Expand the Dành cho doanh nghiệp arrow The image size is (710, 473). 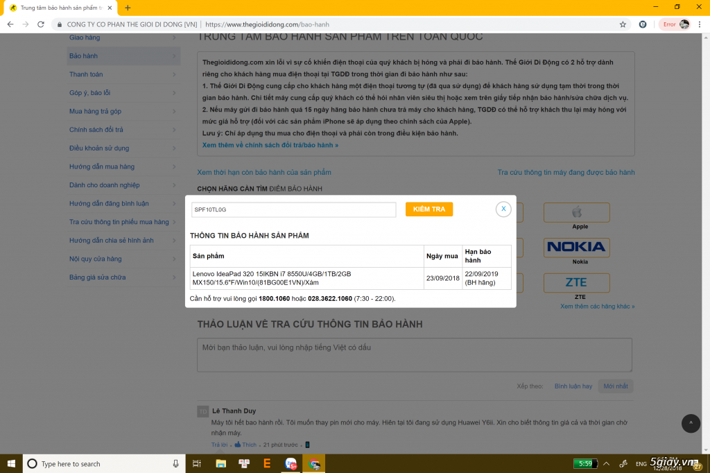coord(174,185)
